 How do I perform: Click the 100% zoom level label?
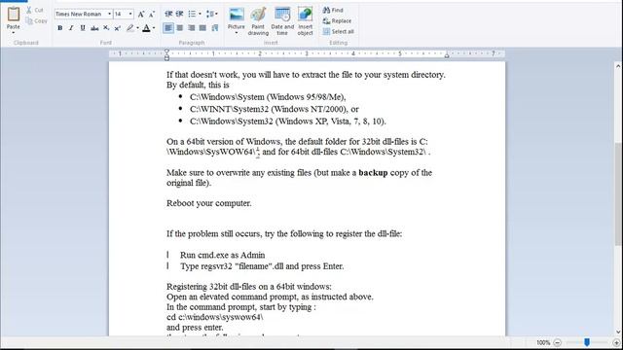pyautogui.click(x=543, y=342)
